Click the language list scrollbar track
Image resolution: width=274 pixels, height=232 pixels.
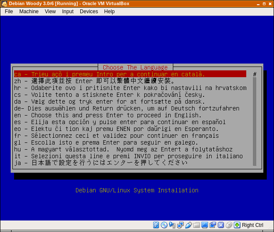tap(255, 122)
